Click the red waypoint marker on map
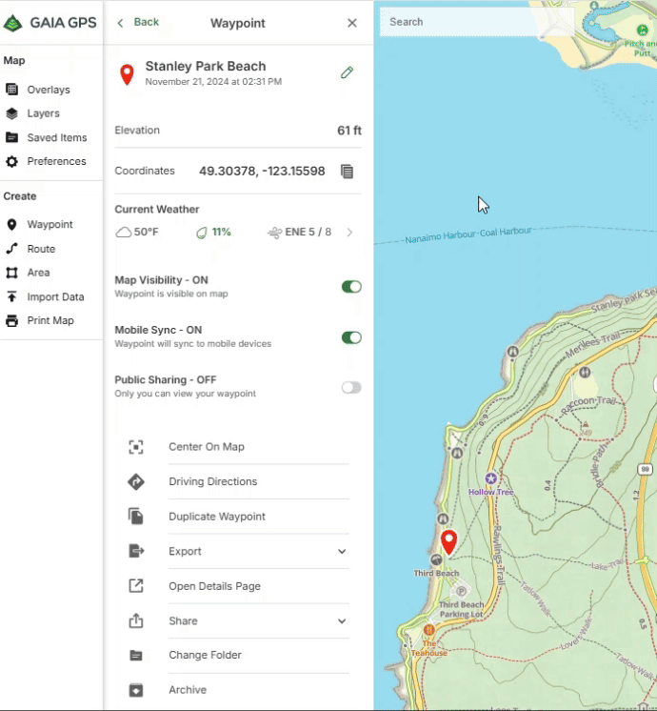The image size is (657, 711). point(449,542)
